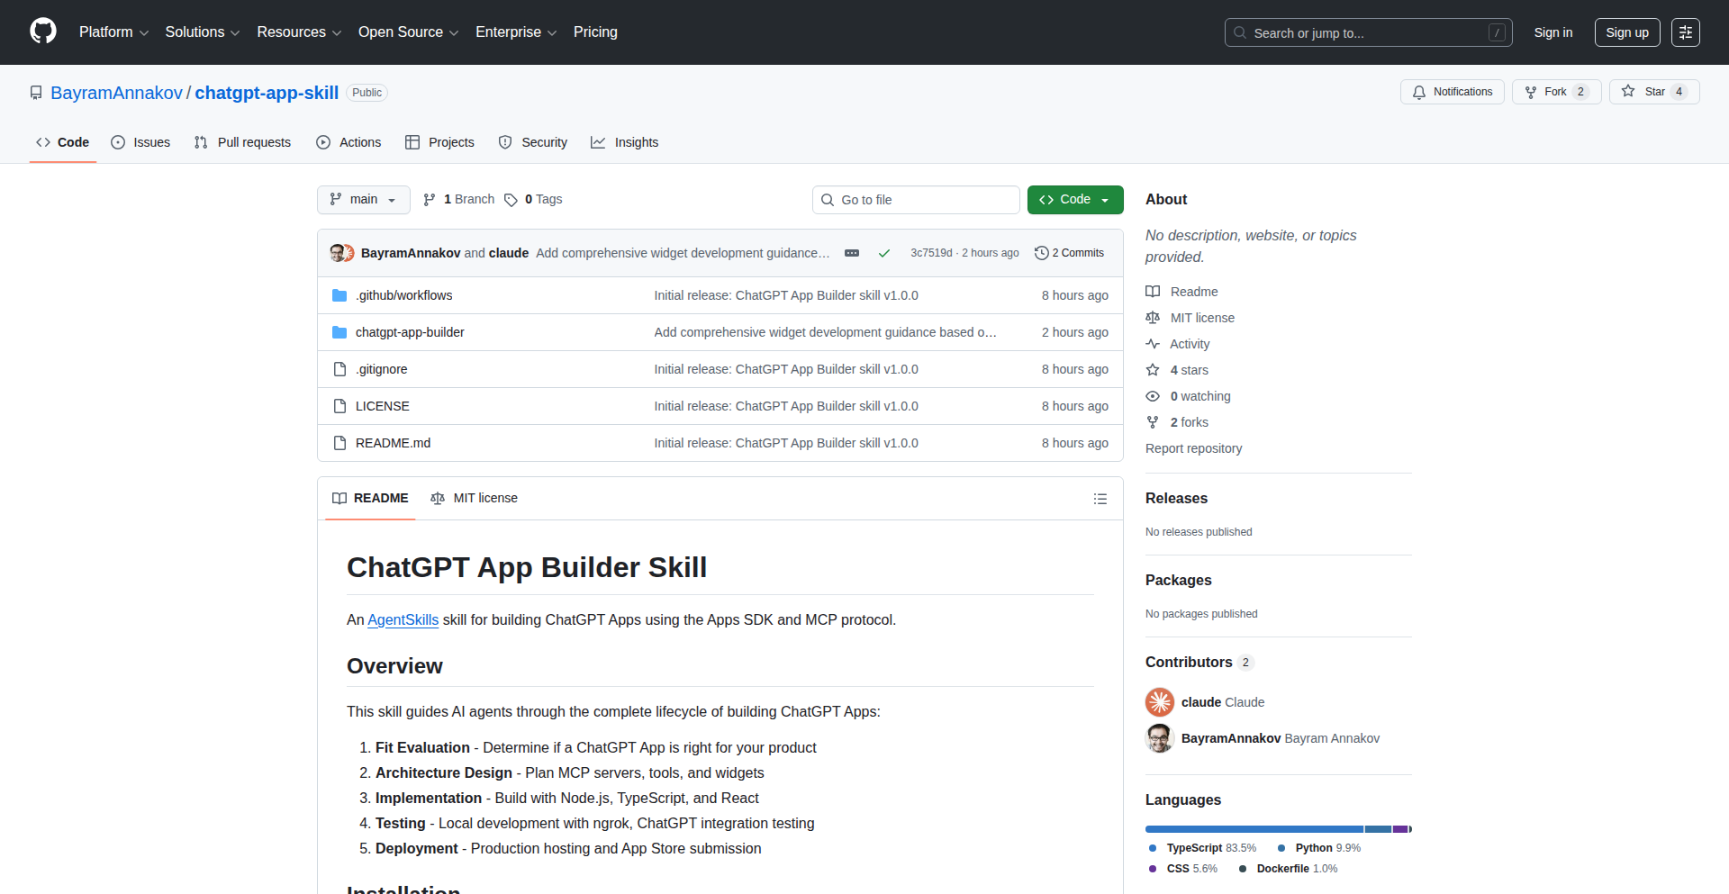
Task: Click the Notifications bell button
Action: (1452, 92)
